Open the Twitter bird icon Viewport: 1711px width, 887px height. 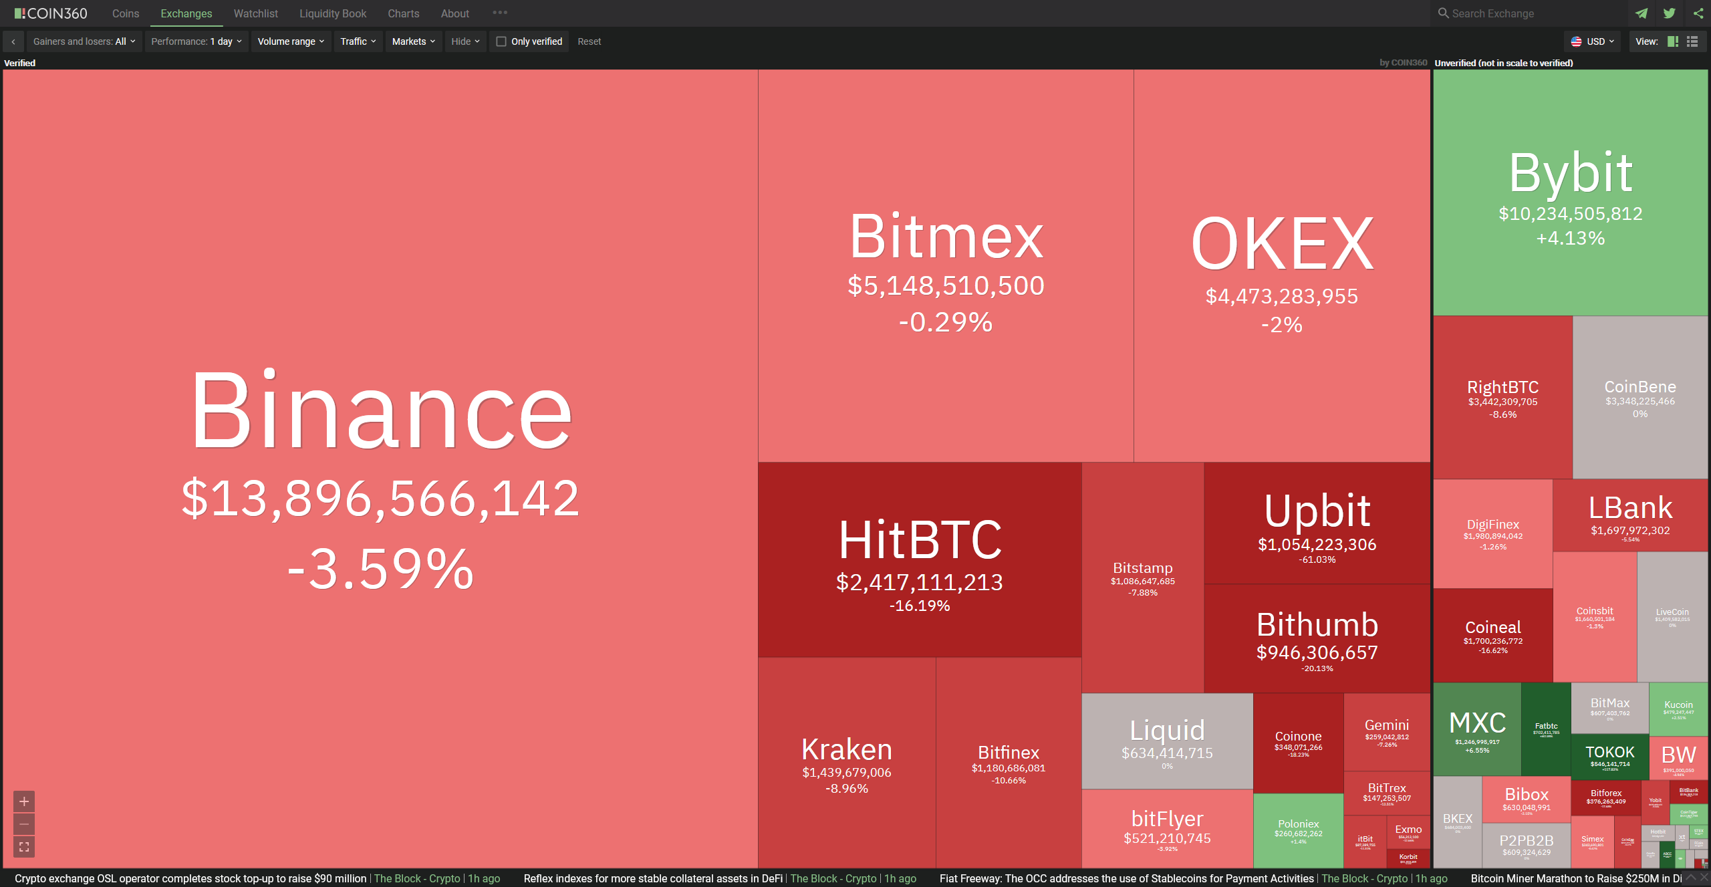tap(1669, 13)
